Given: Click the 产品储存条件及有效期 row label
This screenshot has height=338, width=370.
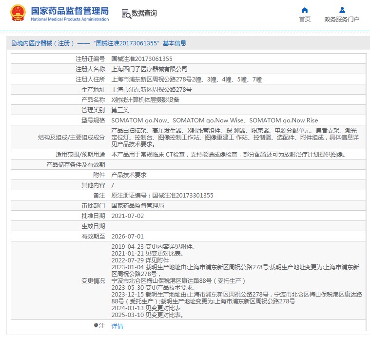Looking at the screenshot, I should pos(76,165).
